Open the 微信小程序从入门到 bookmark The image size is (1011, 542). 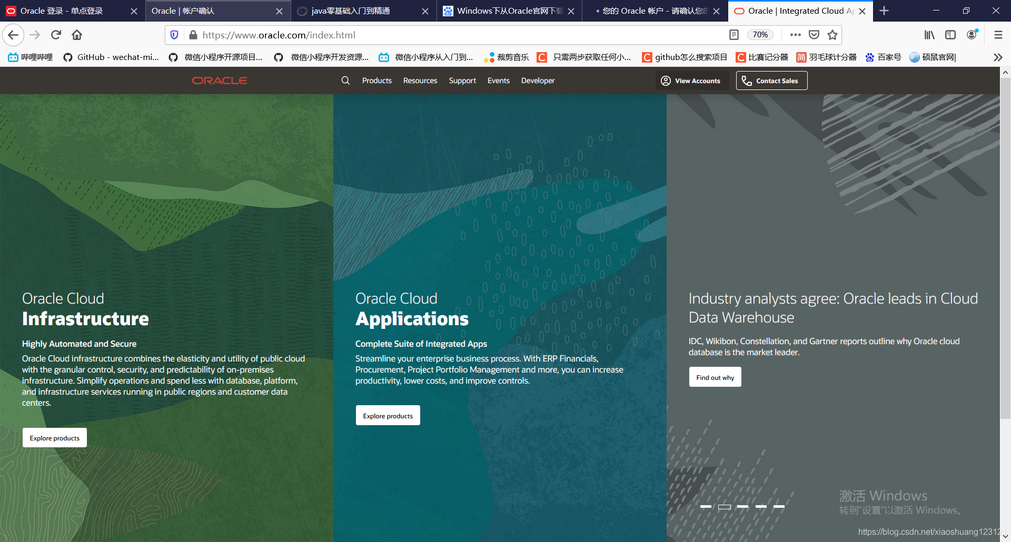click(426, 57)
